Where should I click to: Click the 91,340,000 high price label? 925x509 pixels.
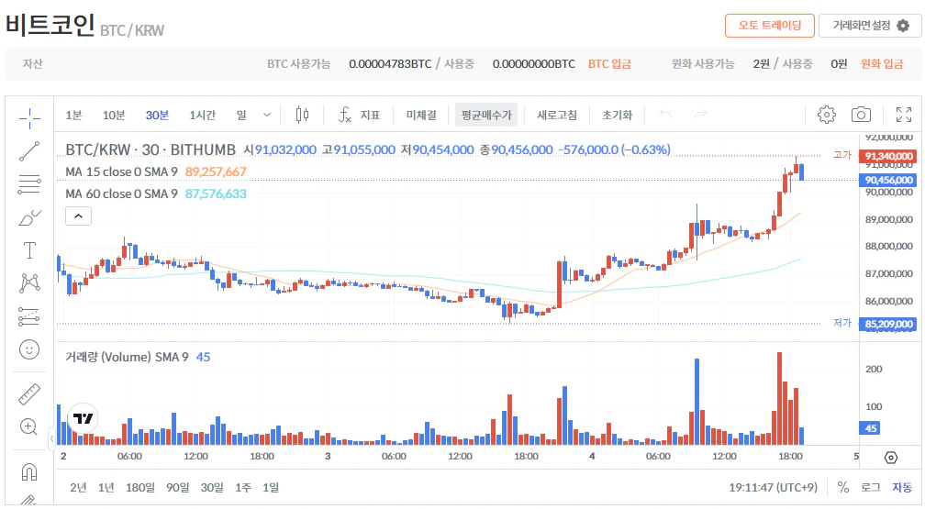click(x=888, y=156)
